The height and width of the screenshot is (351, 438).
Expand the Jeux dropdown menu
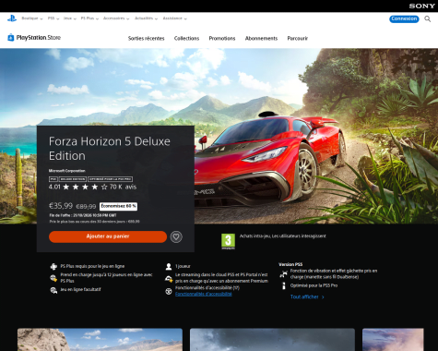[70, 18]
